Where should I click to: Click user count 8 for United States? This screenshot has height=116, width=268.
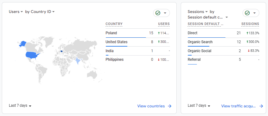pyautogui.click(x=152, y=42)
